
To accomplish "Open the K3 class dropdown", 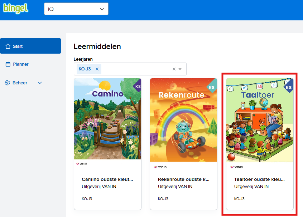I will pos(76,9).
